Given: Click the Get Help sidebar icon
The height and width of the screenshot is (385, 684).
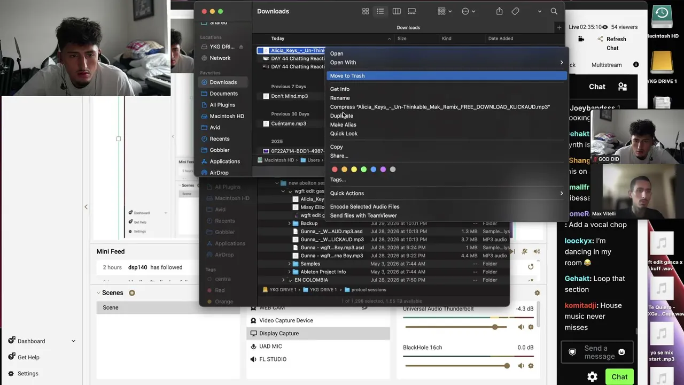Looking at the screenshot, I should [x=11, y=357].
